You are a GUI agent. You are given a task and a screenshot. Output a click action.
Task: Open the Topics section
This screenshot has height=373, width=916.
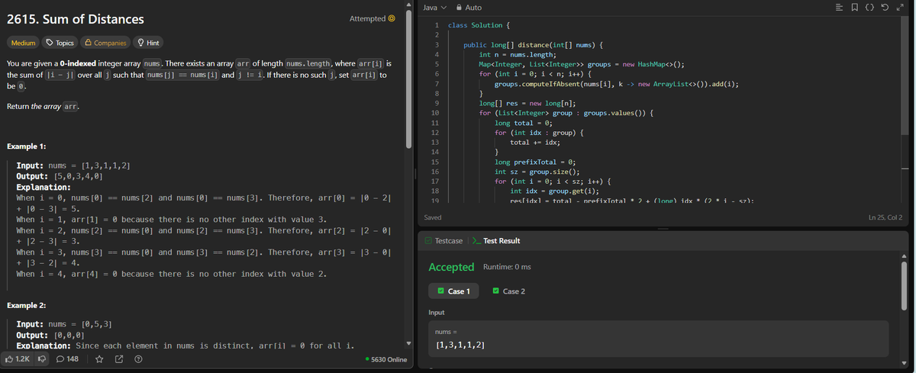tap(60, 43)
